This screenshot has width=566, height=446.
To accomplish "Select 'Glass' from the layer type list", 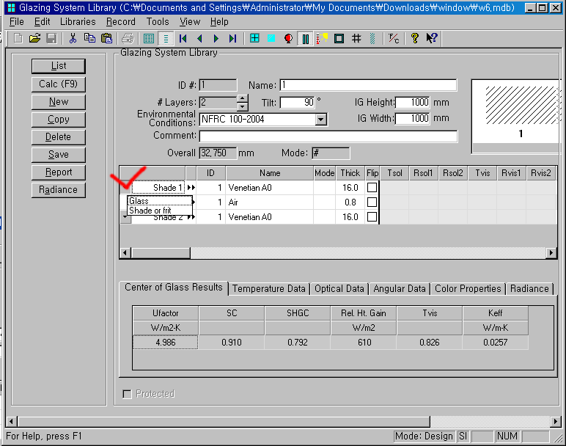I will pyautogui.click(x=139, y=200).
